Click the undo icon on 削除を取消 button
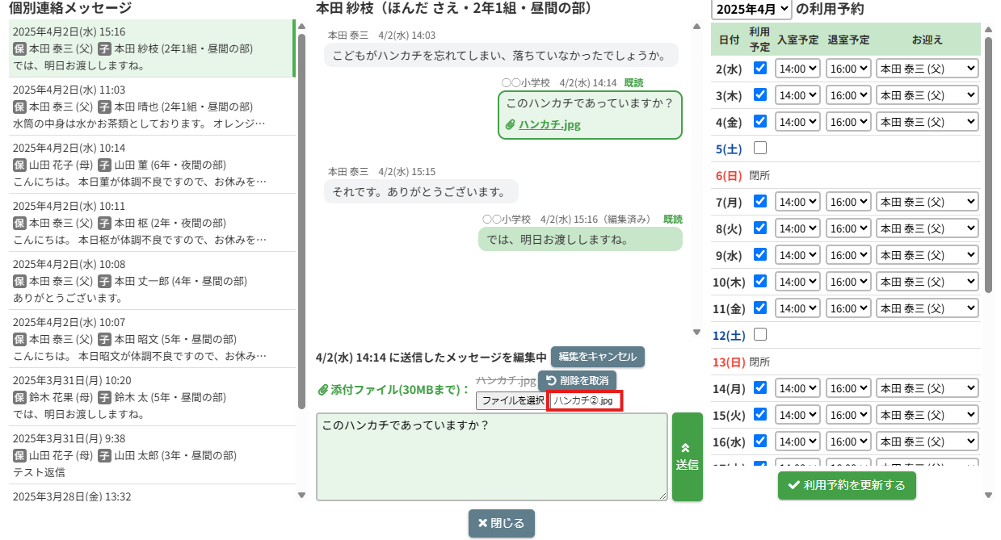 (x=550, y=380)
